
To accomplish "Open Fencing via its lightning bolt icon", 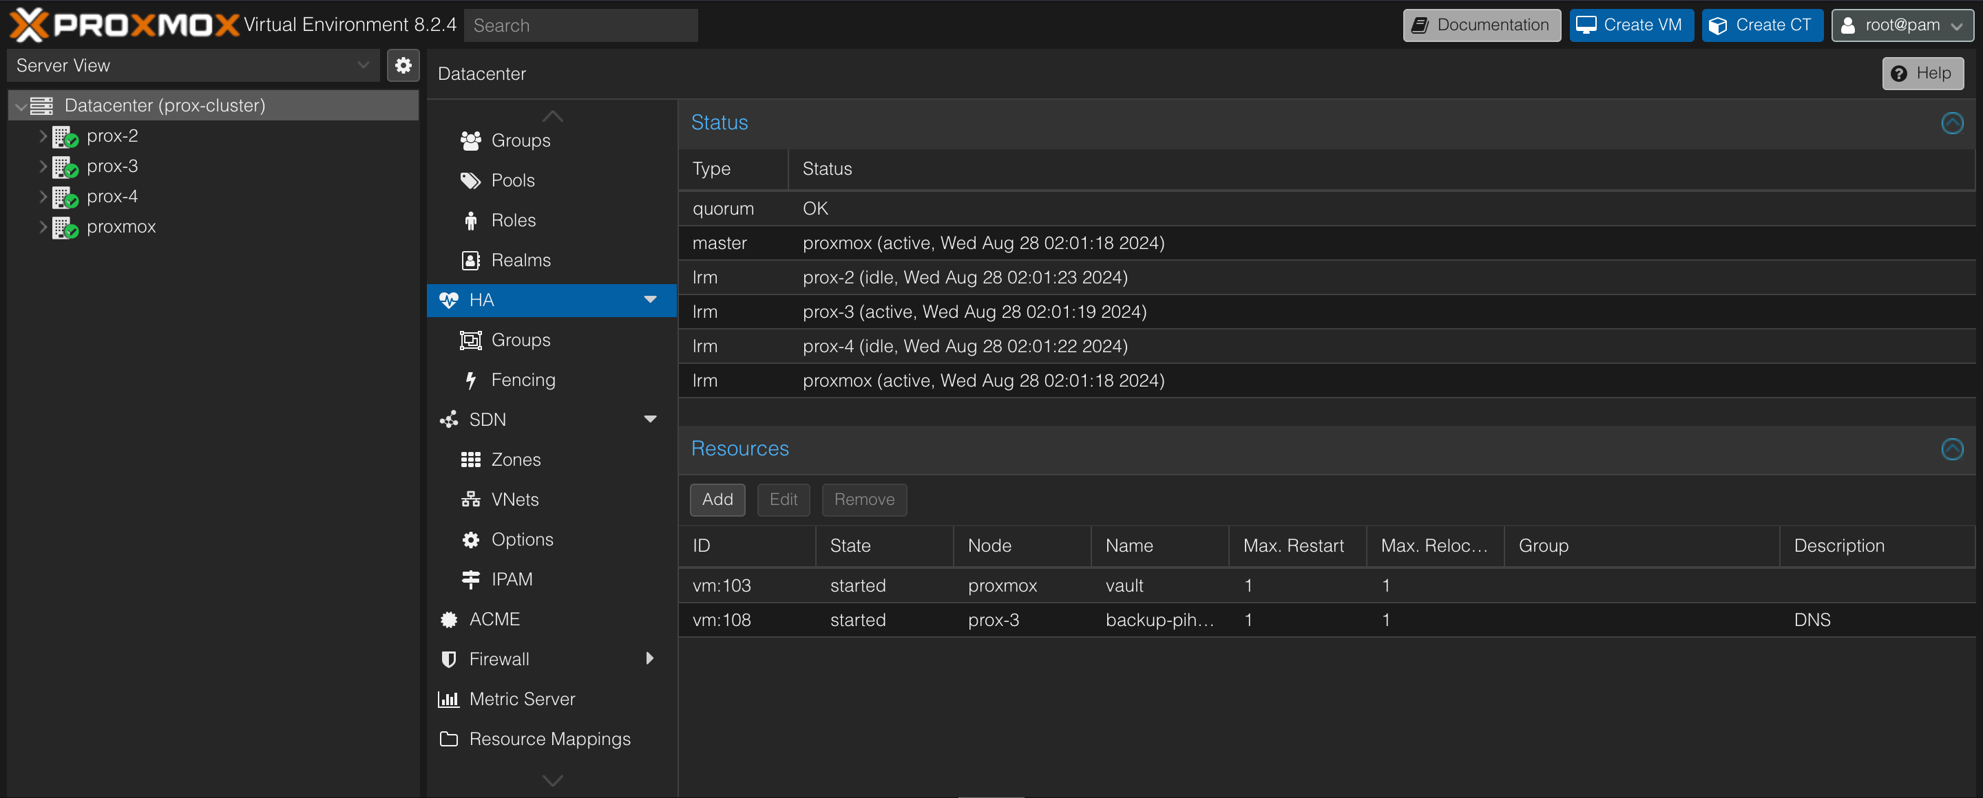I will 470,380.
